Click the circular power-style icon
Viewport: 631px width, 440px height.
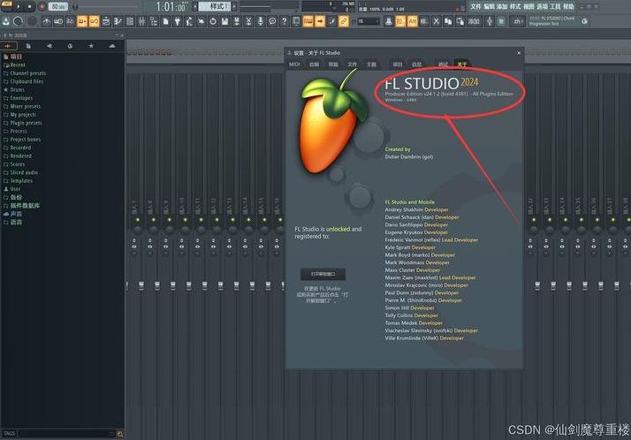[x=213, y=21]
